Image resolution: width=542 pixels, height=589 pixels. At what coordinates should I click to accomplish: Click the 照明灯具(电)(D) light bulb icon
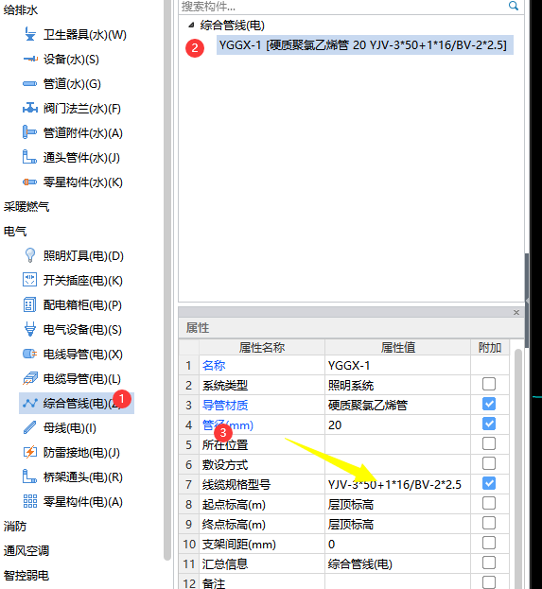[x=30, y=255]
